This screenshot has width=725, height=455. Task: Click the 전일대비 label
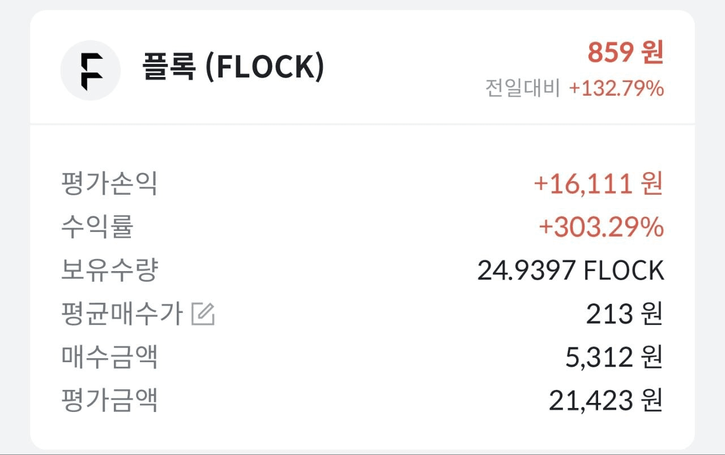tap(522, 88)
